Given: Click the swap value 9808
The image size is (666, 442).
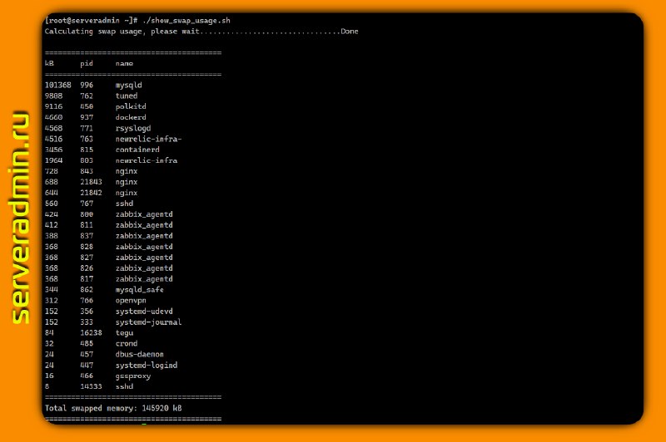Looking at the screenshot, I should click(53, 96).
